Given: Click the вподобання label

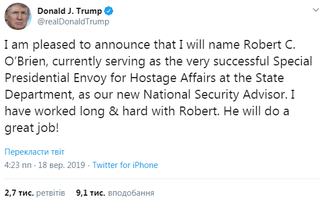Looking at the screenshot, I should pos(131,193).
